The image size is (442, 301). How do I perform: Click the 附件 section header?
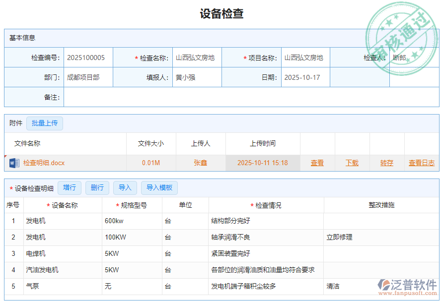[x=15, y=123]
